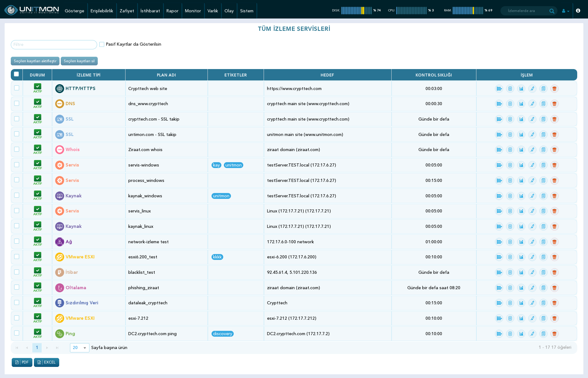Open the Sistem menu
The height and width of the screenshot is (378, 588).
coord(247,11)
